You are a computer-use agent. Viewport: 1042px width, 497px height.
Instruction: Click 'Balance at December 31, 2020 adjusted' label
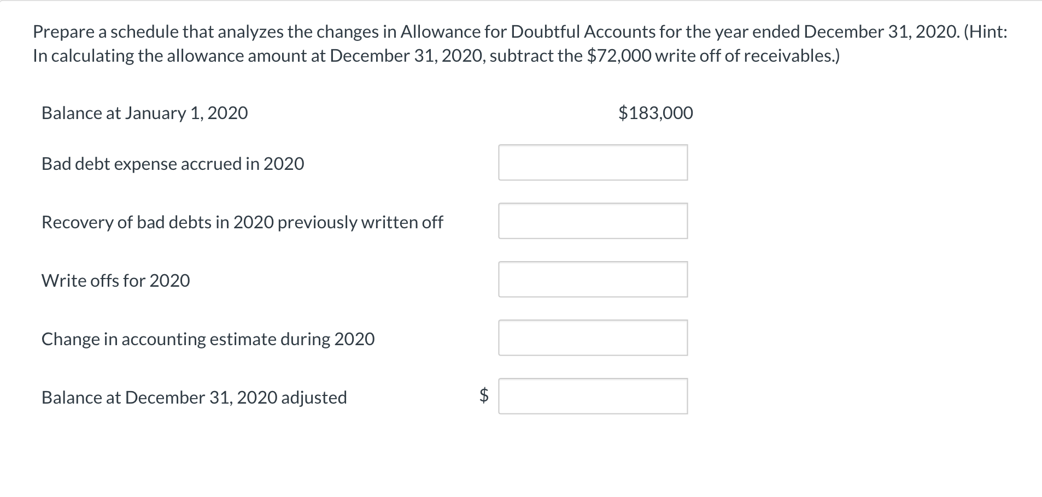(194, 398)
